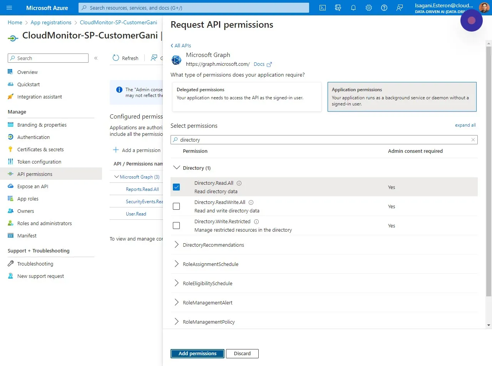This screenshot has height=366, width=492.
Task: Click expand all permissions link
Action: 465,125
